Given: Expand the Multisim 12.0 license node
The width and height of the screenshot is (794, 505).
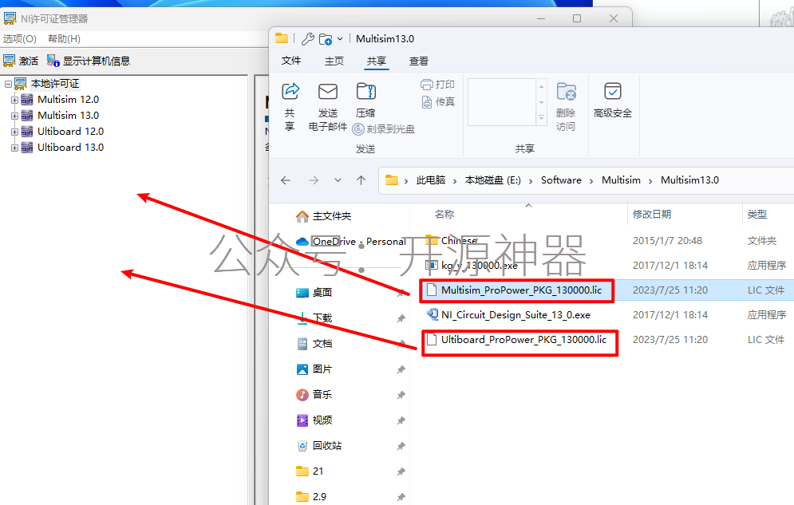Looking at the screenshot, I should pyautogui.click(x=14, y=101).
